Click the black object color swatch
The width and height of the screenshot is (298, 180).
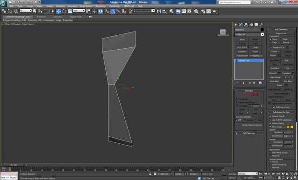click(262, 30)
